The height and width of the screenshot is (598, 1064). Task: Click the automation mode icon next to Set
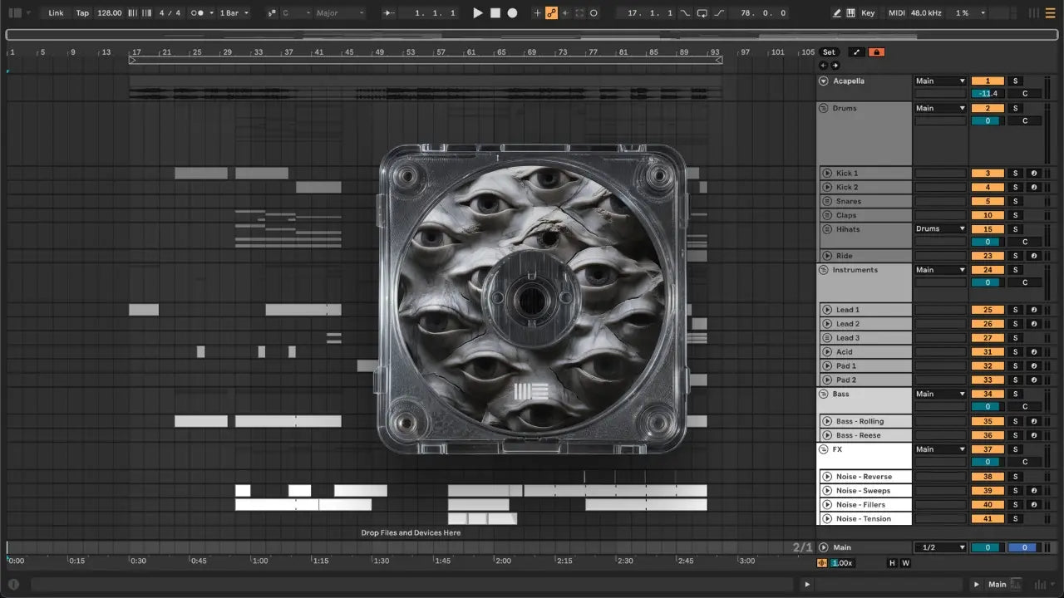click(856, 52)
